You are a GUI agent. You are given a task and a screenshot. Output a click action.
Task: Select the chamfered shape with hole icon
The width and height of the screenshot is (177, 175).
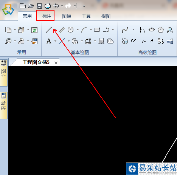110,41
